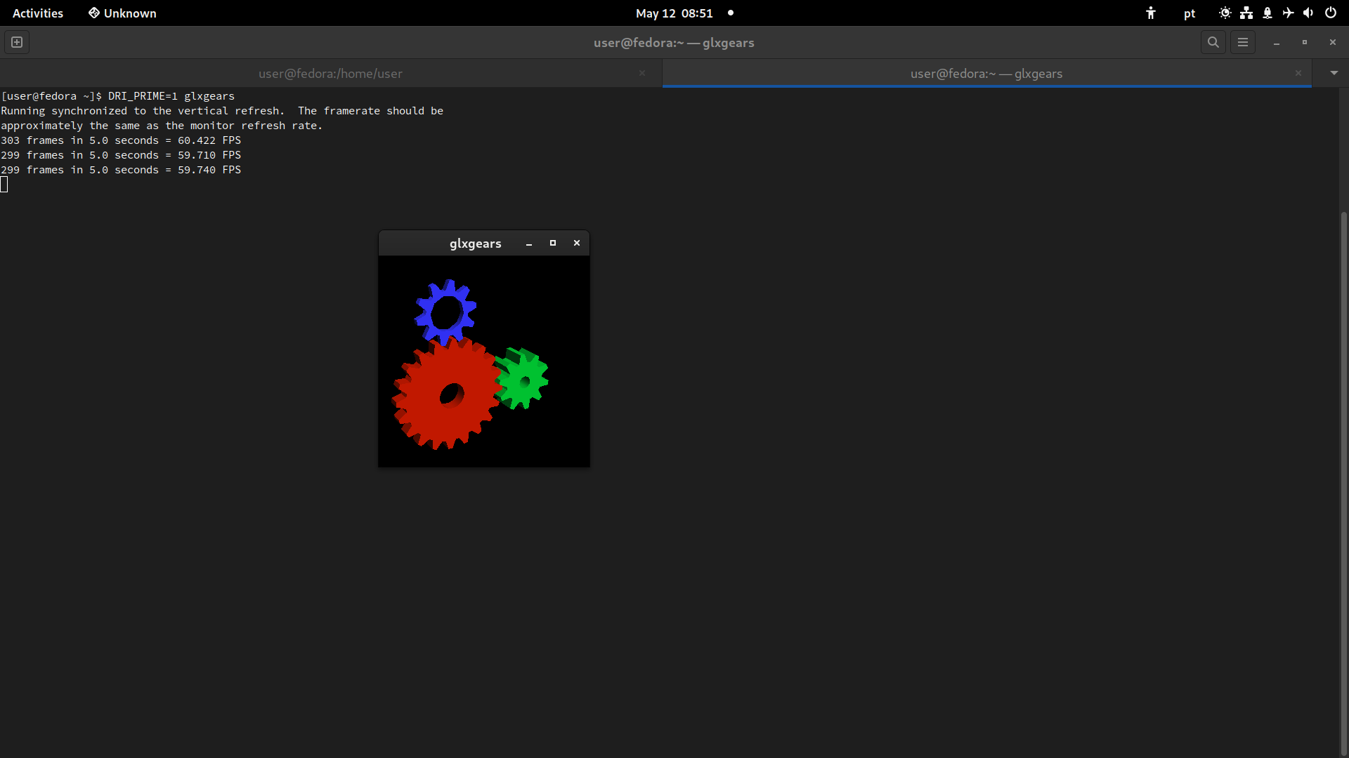Image resolution: width=1349 pixels, height=758 pixels.
Task: Switch to the user@fedora:/home/user tab
Action: coord(330,74)
